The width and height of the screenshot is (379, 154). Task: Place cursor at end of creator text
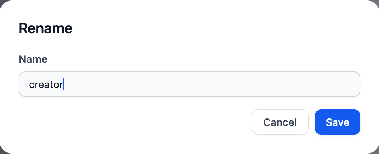coord(63,85)
